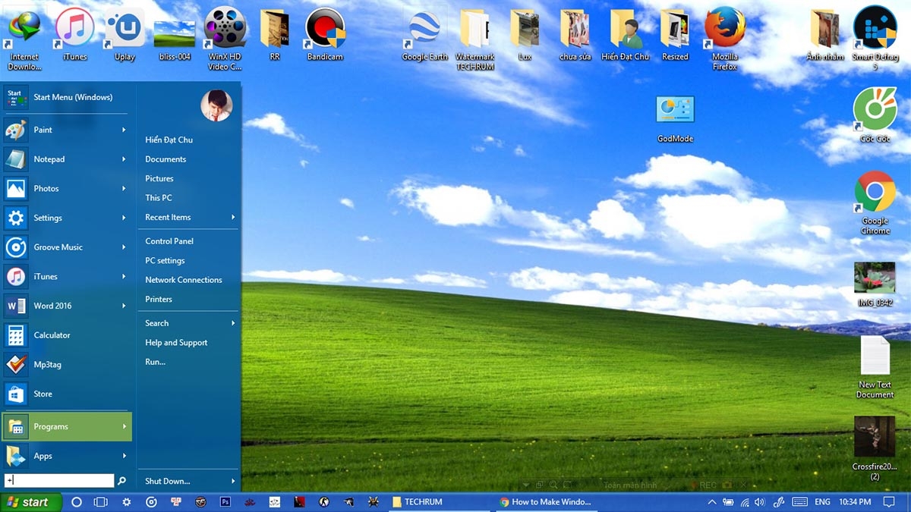Image resolution: width=911 pixels, height=512 pixels.
Task: Open Mozilla Firefox desktop shortcut
Action: (x=724, y=38)
